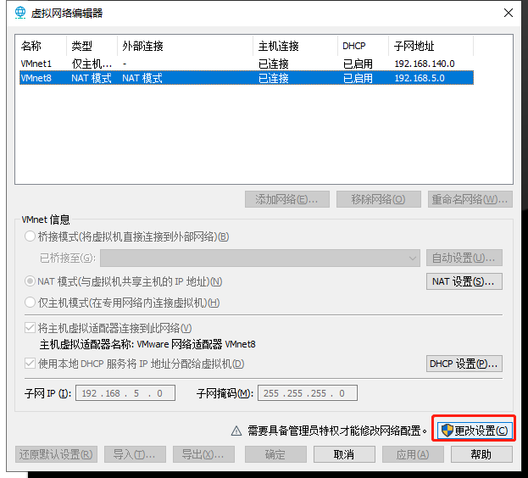Image resolution: width=528 pixels, height=478 pixels.
Task: Open DHCP 设置(P)... dialog
Action: point(464,364)
